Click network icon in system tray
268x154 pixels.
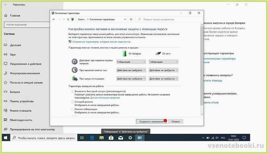point(213,138)
